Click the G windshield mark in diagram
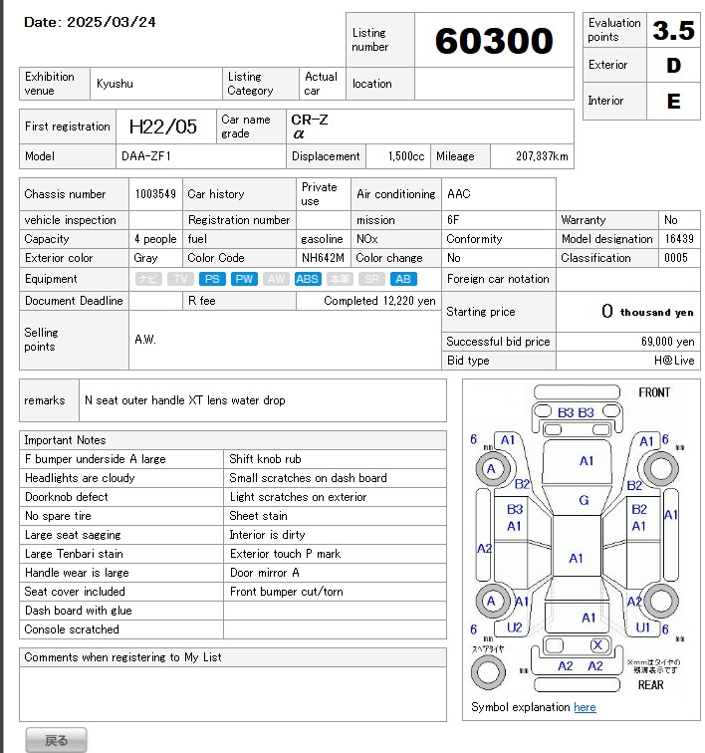 pyautogui.click(x=584, y=500)
